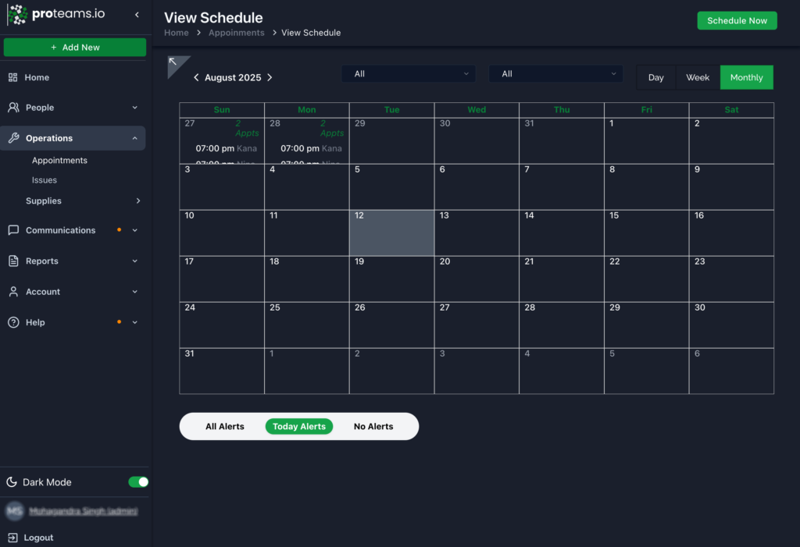Select the Today Alerts option
The width and height of the screenshot is (800, 547).
[x=299, y=426]
